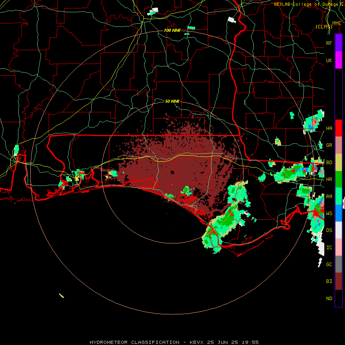Click the "BI" legend label

point(329,281)
